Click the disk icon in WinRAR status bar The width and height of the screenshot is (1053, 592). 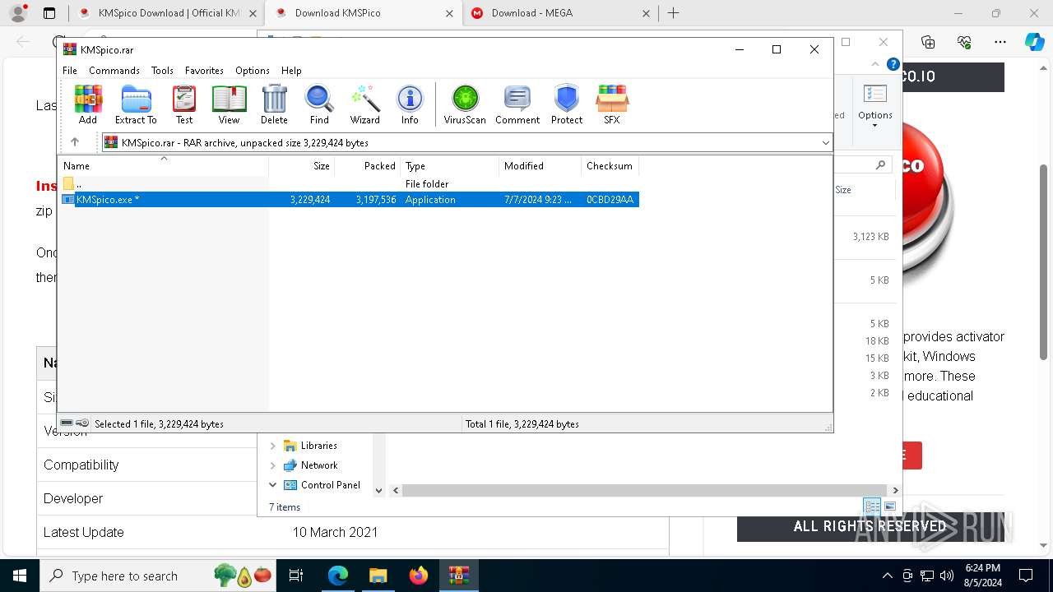(x=67, y=423)
